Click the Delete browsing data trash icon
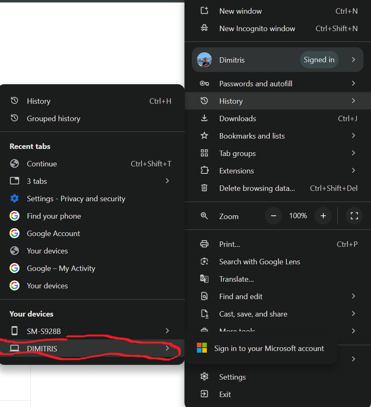The image size is (371, 407). tap(204, 188)
